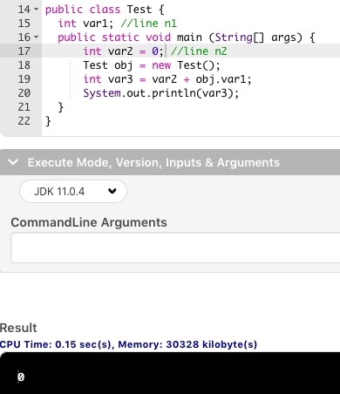Collapse the code fold arrow on line 16
The width and height of the screenshot is (340, 394).
36,37
